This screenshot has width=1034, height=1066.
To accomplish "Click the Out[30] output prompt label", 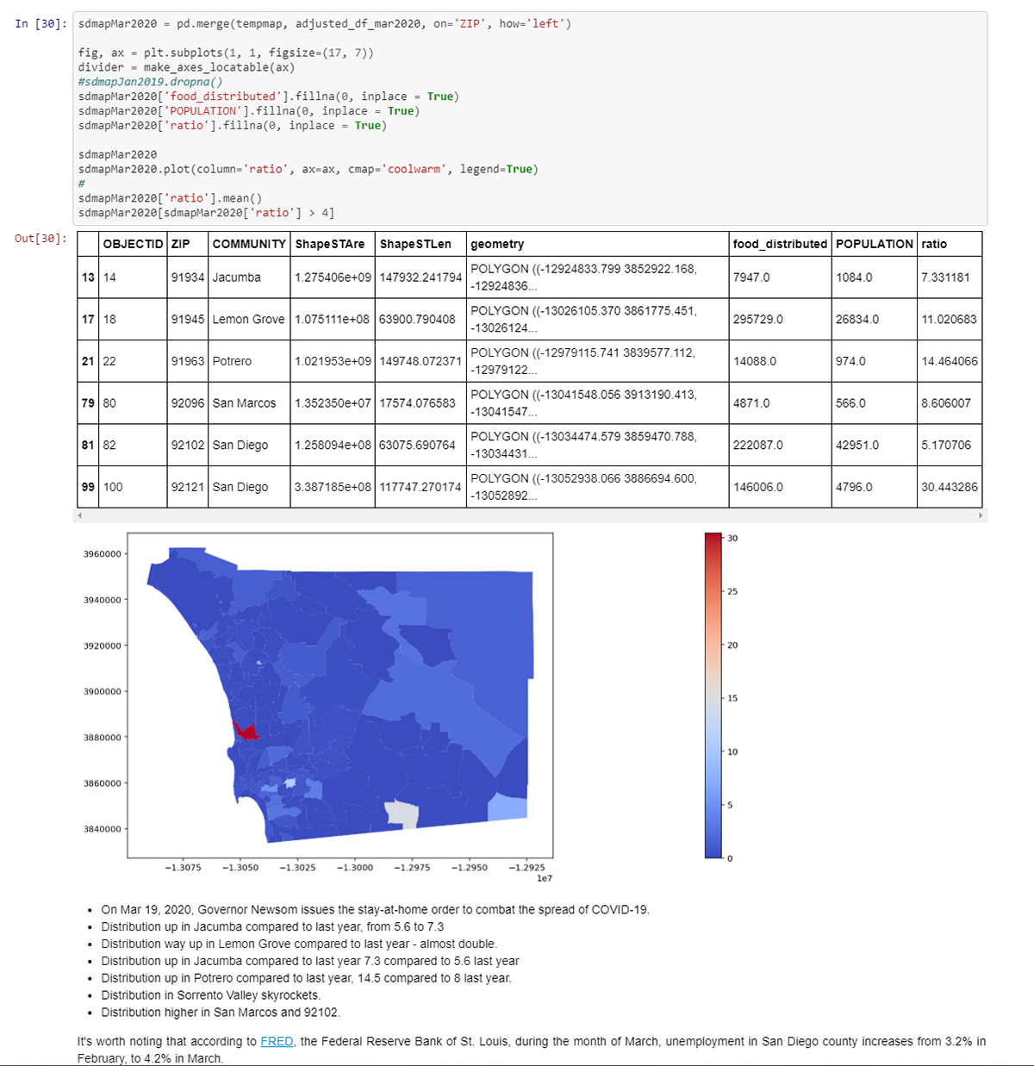I will click(40, 238).
